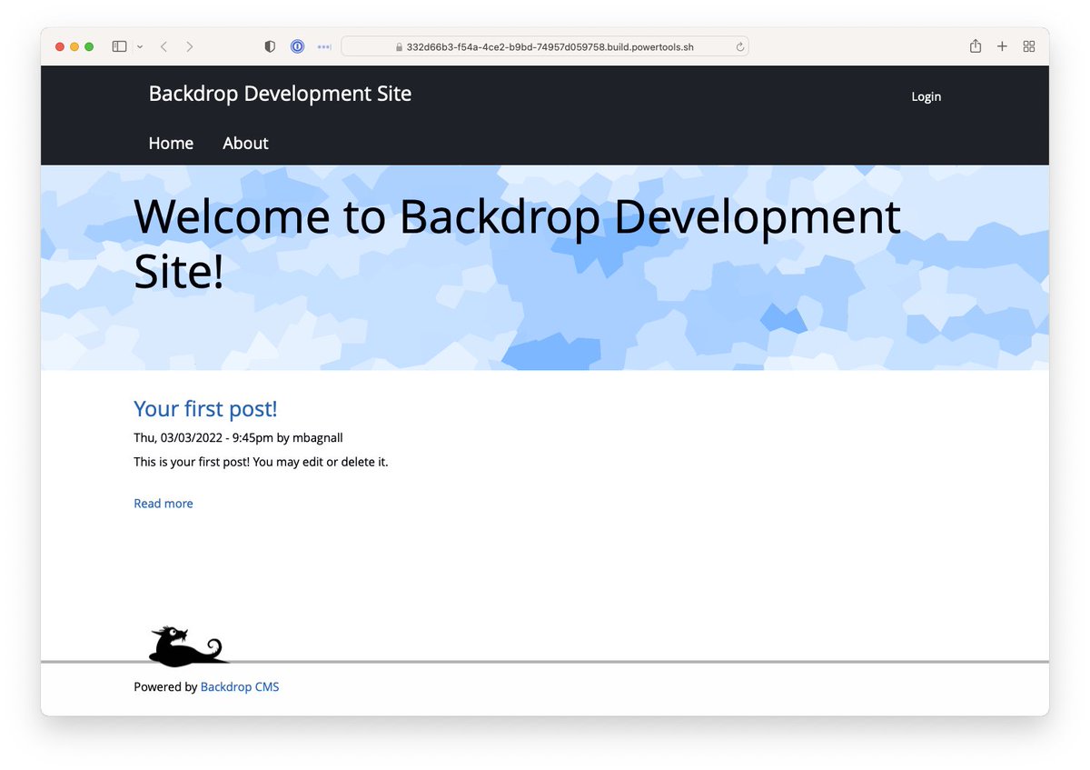This screenshot has height=770, width=1090.
Task: Open the sidebar dropdown chevron
Action: point(140,46)
